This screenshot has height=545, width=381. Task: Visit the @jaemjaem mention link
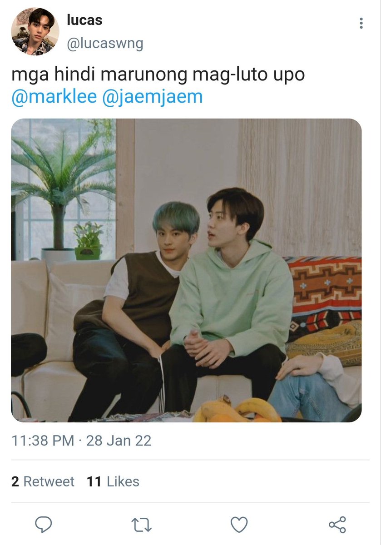pyautogui.click(x=153, y=97)
